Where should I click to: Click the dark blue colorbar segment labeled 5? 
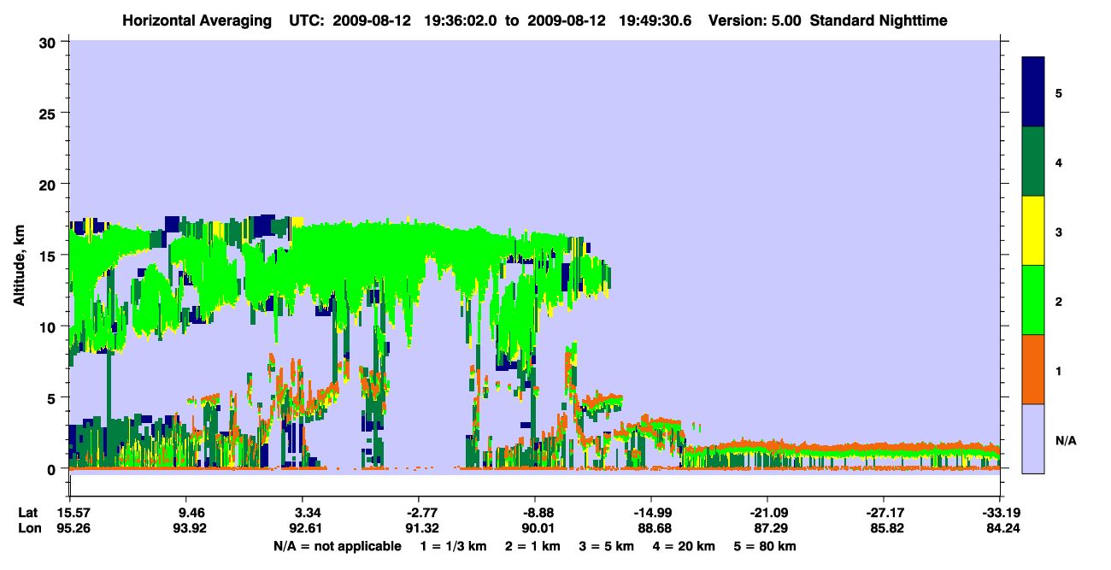click(x=1033, y=92)
